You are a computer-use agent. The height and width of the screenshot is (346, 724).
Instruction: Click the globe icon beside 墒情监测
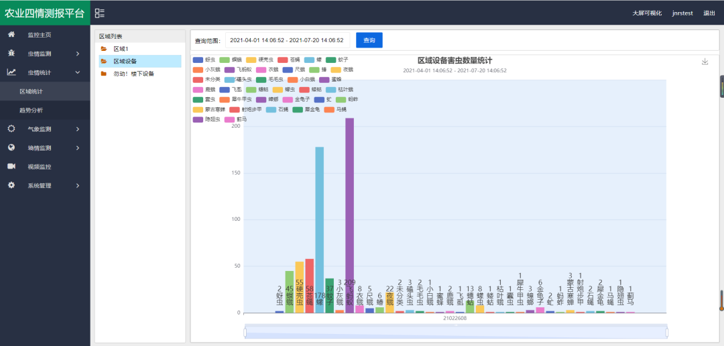click(11, 148)
